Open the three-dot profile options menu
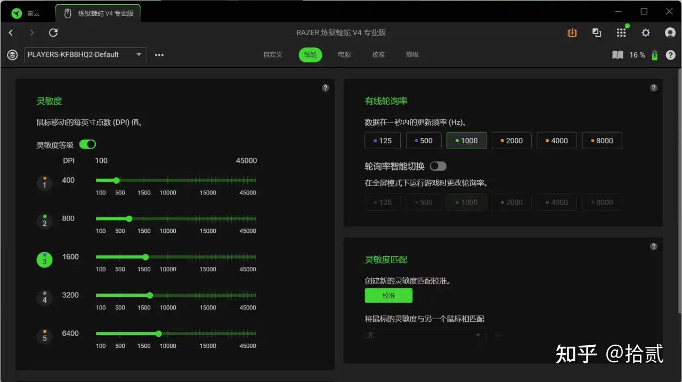The width and height of the screenshot is (682, 382). pos(159,54)
